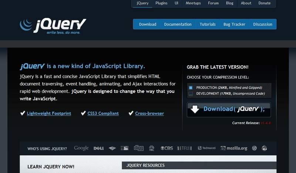Select the DEVELOPMENT uncompressed option
This screenshot has width=296, height=173.
point(191,94)
